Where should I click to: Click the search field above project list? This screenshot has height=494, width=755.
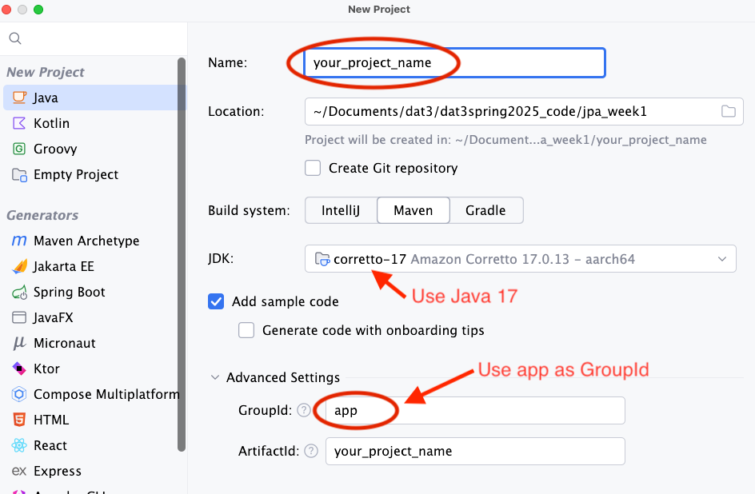tap(96, 38)
